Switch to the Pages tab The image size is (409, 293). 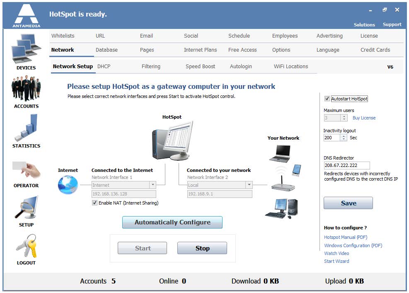click(x=147, y=50)
